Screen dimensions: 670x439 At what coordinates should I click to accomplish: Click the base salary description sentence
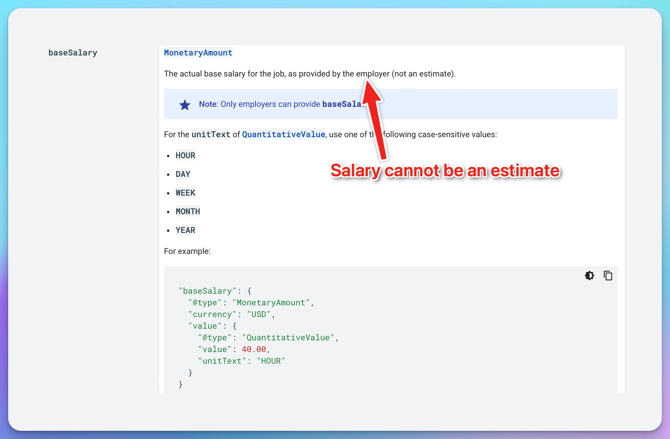[310, 74]
